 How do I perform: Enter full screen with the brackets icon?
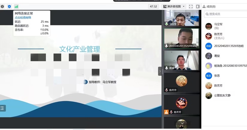pyautogui.click(x=191, y=6)
